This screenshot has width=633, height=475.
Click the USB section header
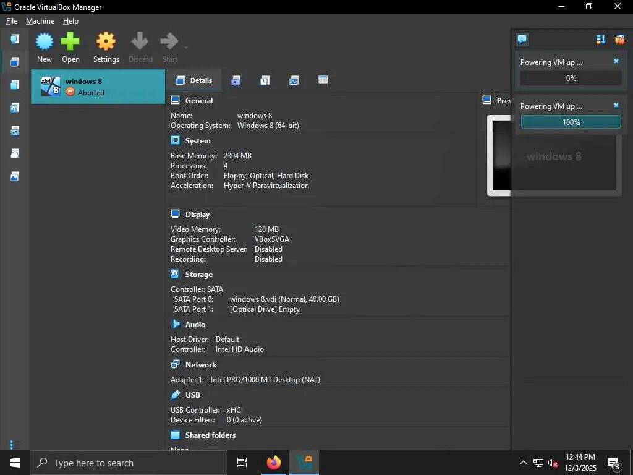193,395
